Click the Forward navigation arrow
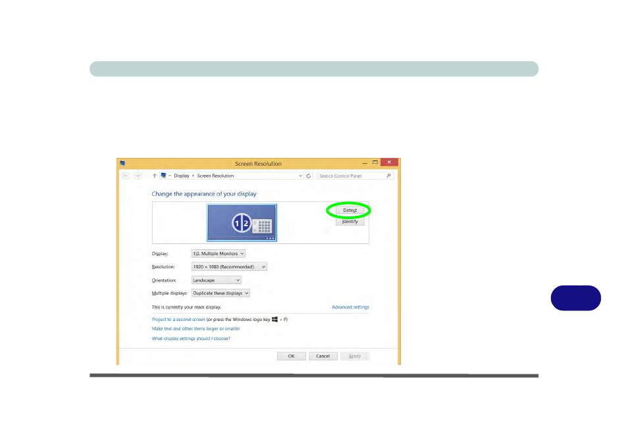 coord(138,176)
